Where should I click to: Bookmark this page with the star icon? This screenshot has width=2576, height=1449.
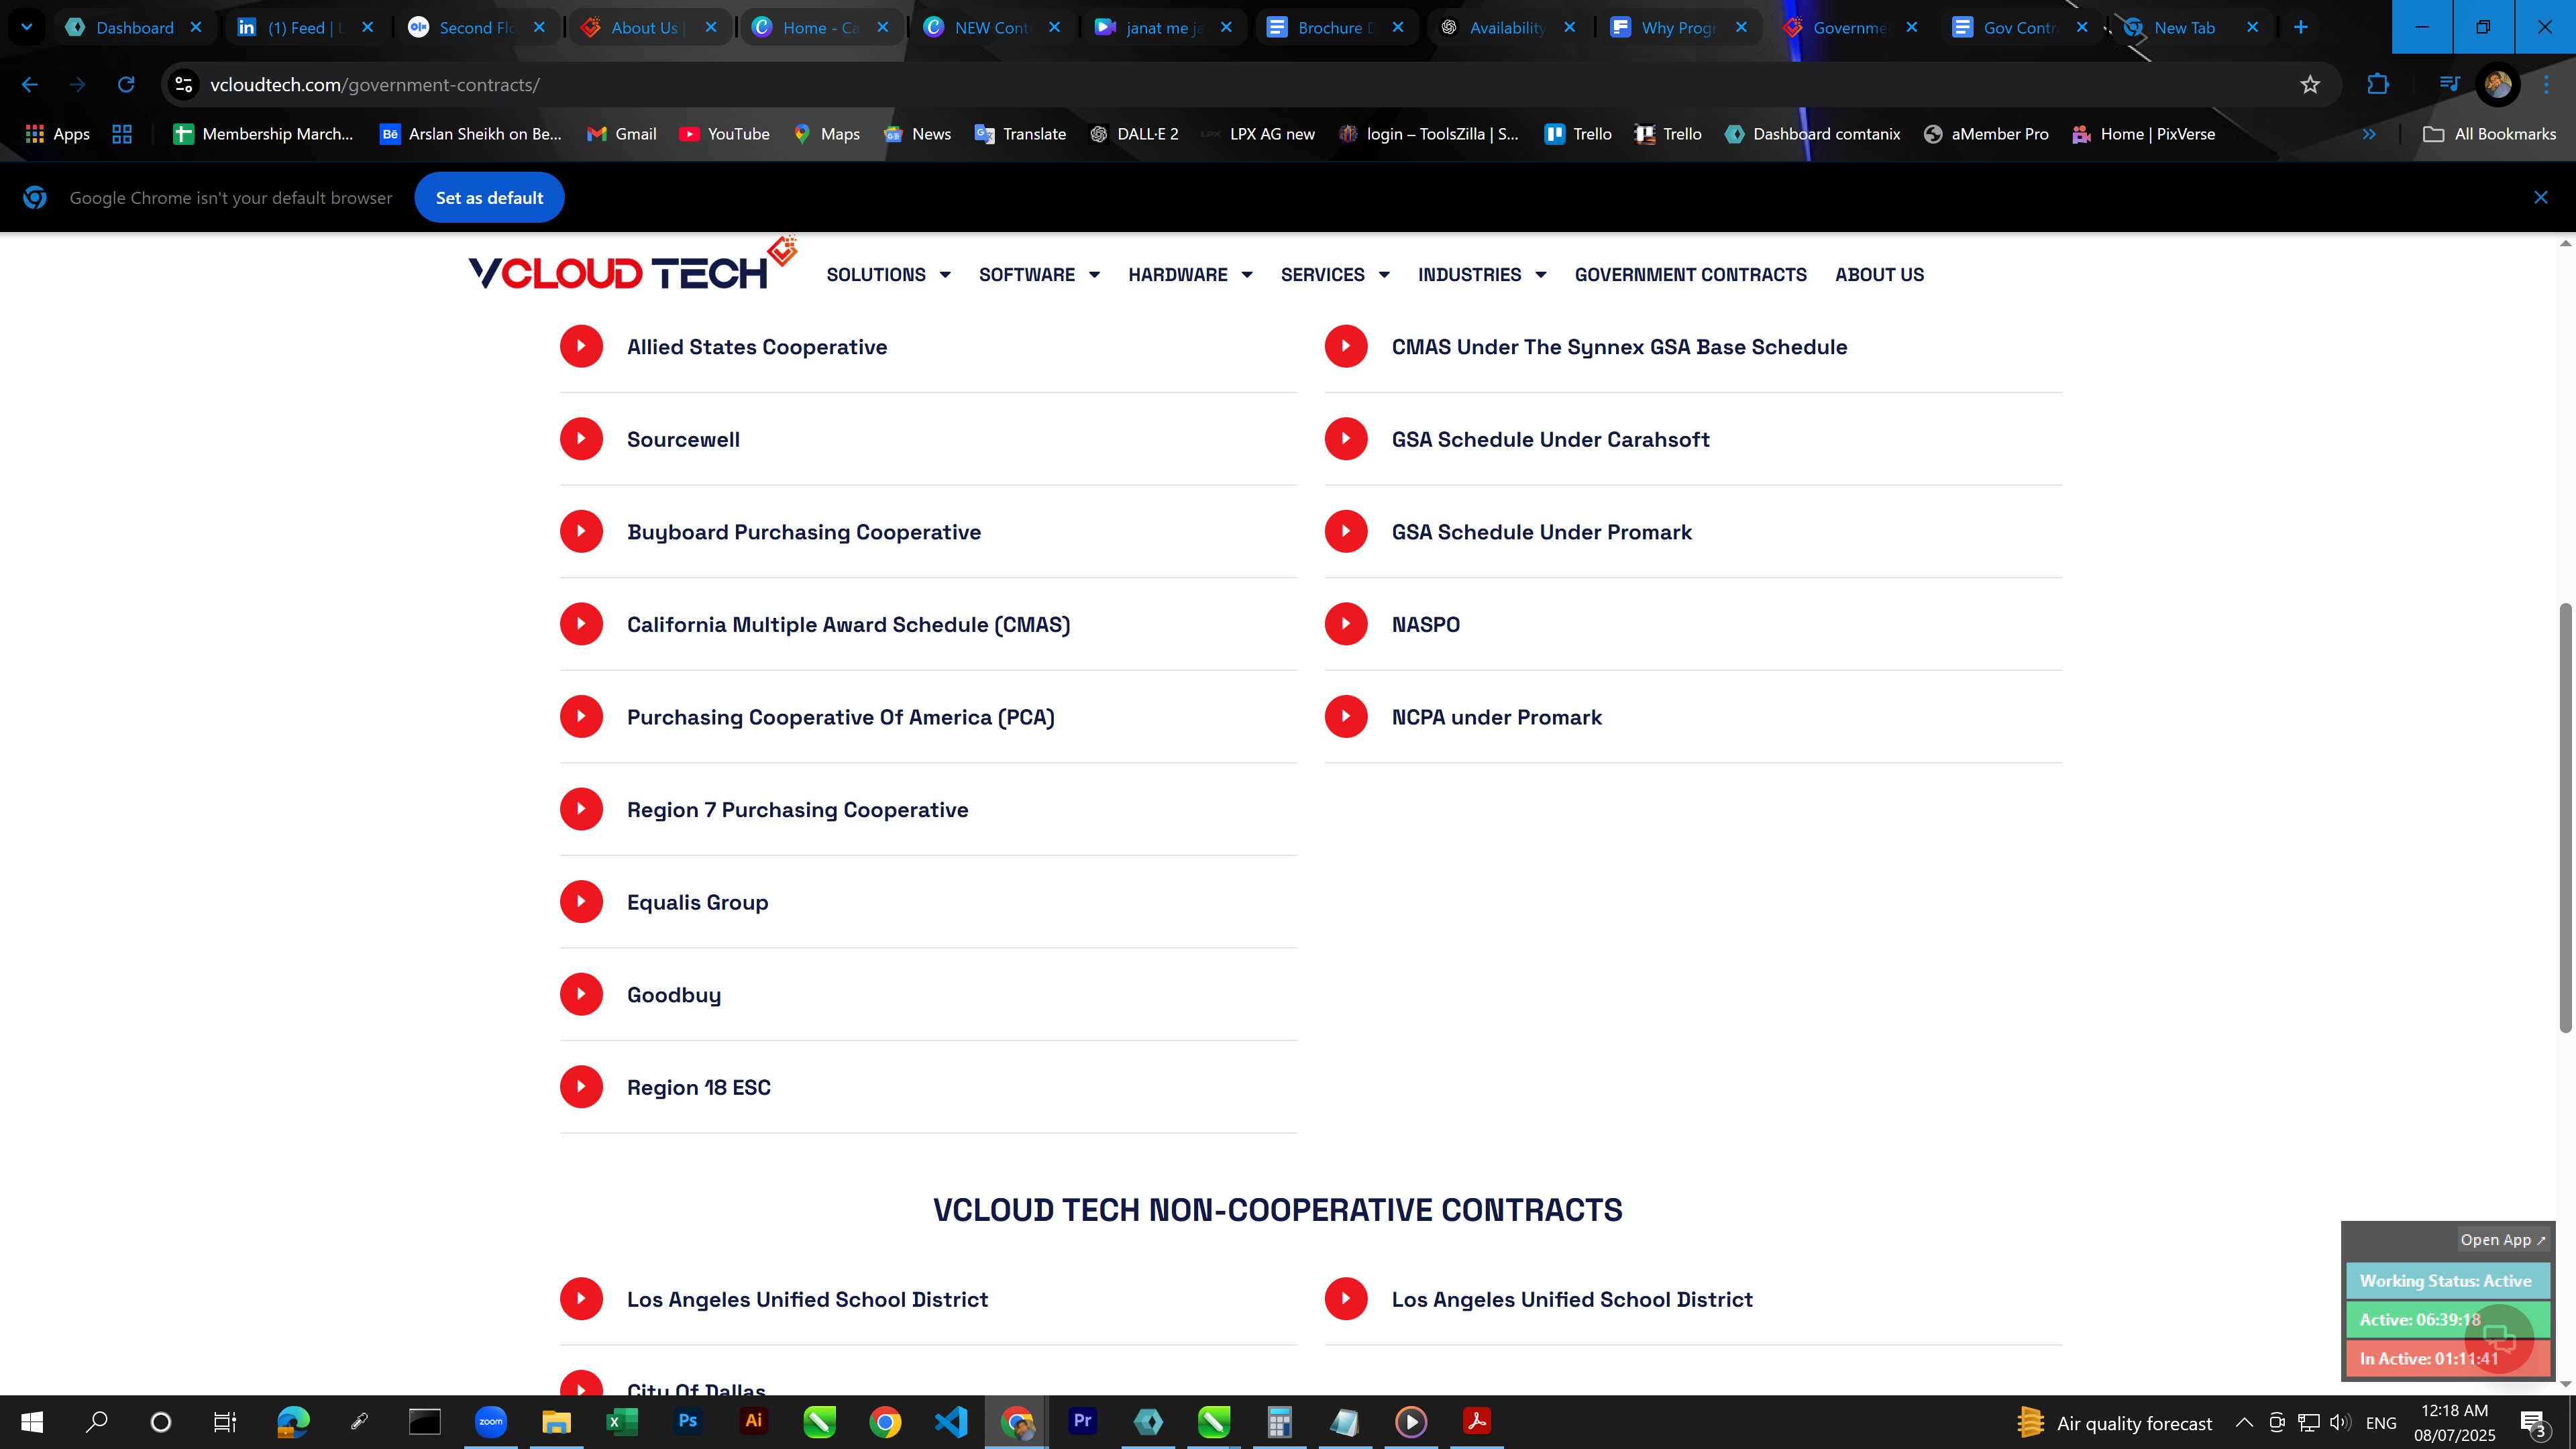coord(2309,85)
